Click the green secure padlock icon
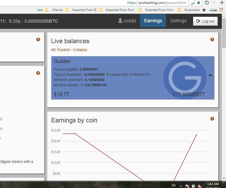226x188 pixels. pos(199,3)
